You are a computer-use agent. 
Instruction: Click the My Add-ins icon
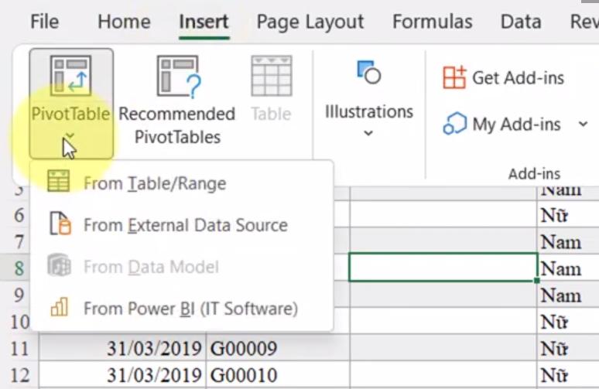pyautogui.click(x=454, y=124)
